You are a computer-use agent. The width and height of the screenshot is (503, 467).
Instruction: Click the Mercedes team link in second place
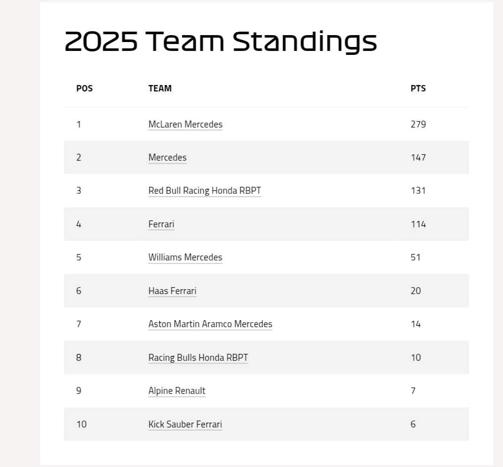168,158
